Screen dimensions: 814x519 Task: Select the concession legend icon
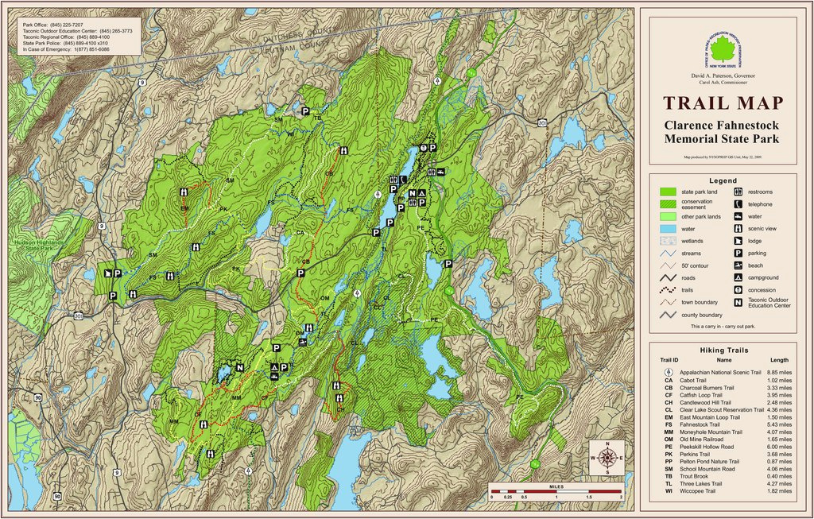point(738,290)
